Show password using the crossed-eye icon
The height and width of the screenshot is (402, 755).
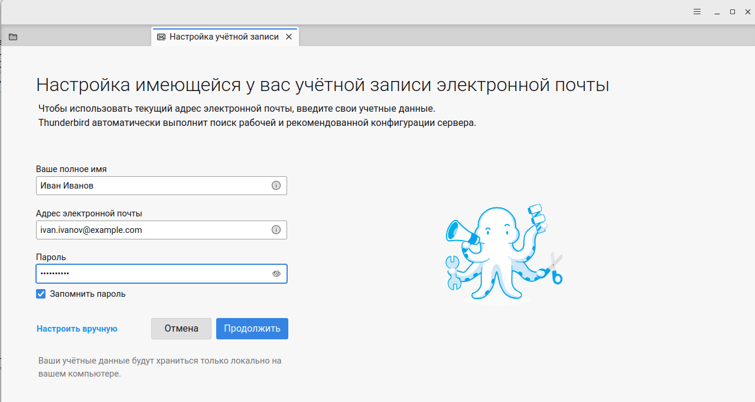[x=276, y=274]
